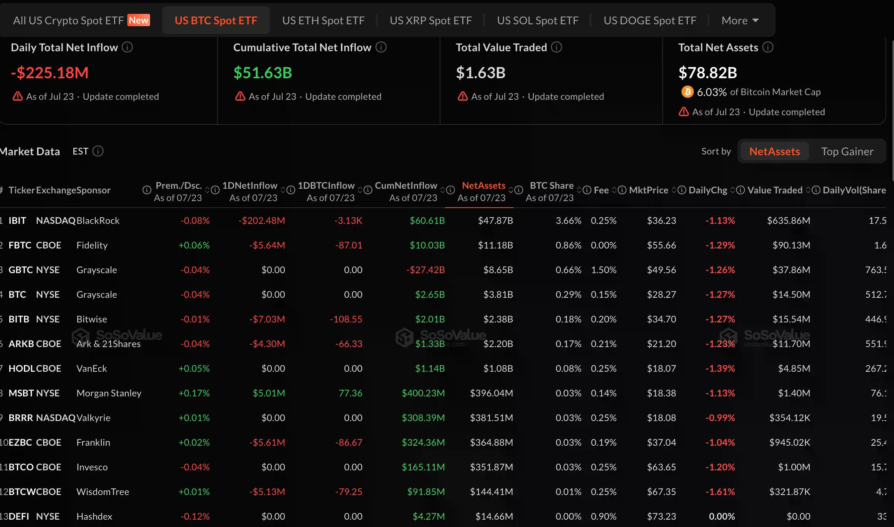894x527 pixels.
Task: Click the info icon before CumNetInflow column
Action: 368,190
